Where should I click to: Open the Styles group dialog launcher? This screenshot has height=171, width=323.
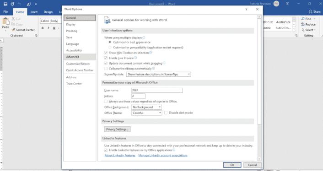tap(296, 35)
